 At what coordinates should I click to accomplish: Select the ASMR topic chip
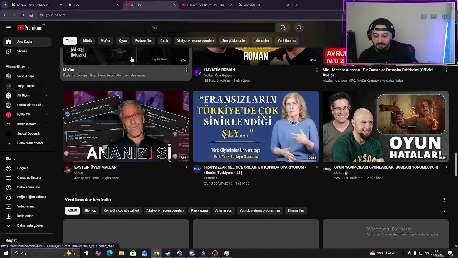click(72, 211)
